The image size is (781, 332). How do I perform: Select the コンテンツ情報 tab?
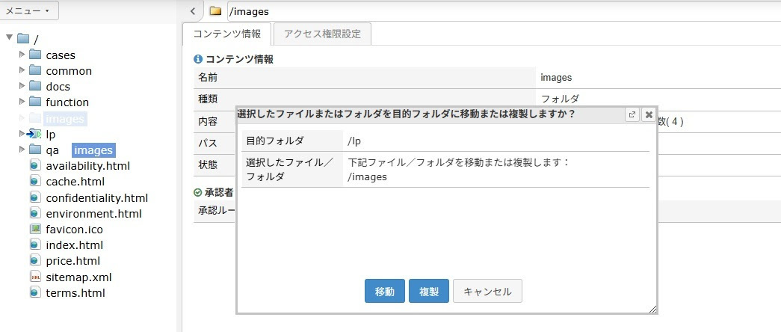pyautogui.click(x=227, y=34)
